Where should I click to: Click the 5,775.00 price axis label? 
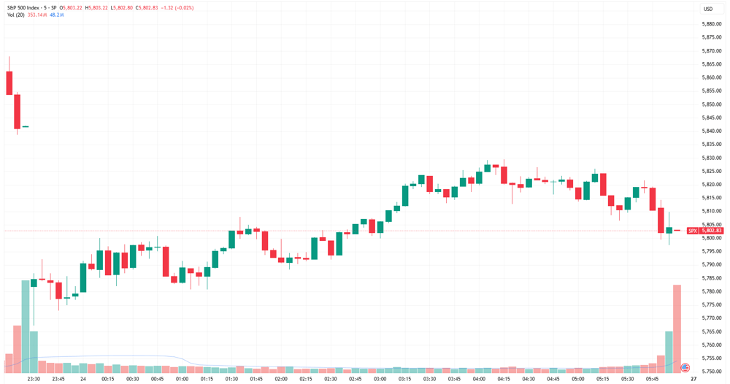coord(711,305)
